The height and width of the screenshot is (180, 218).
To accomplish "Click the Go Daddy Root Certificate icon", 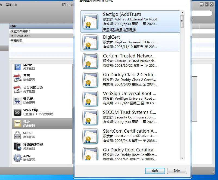I will click(x=90, y=154).
